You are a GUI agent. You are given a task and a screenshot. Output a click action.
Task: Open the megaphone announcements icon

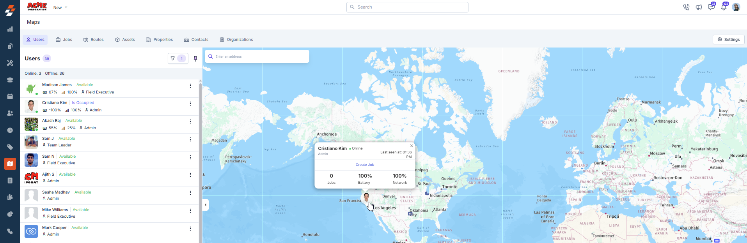(x=699, y=7)
